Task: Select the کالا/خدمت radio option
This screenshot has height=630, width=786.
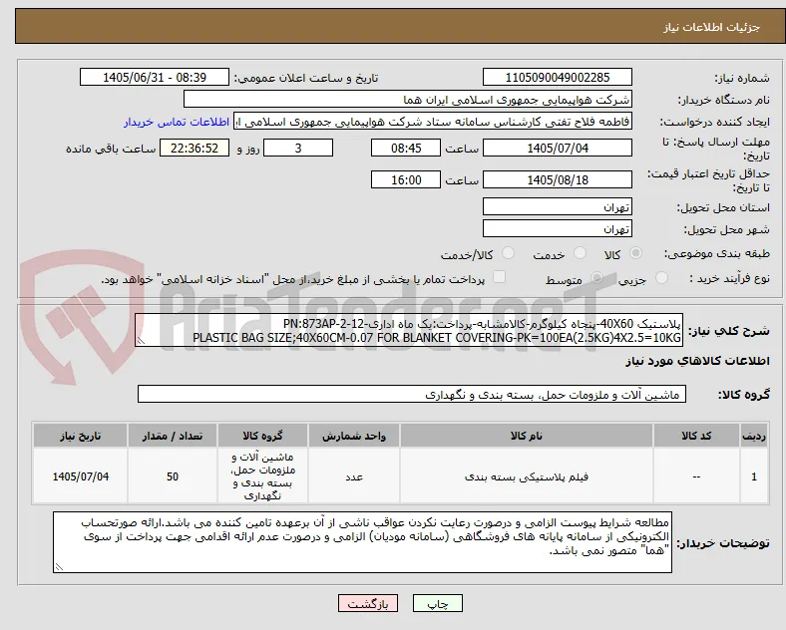Action: (509, 253)
